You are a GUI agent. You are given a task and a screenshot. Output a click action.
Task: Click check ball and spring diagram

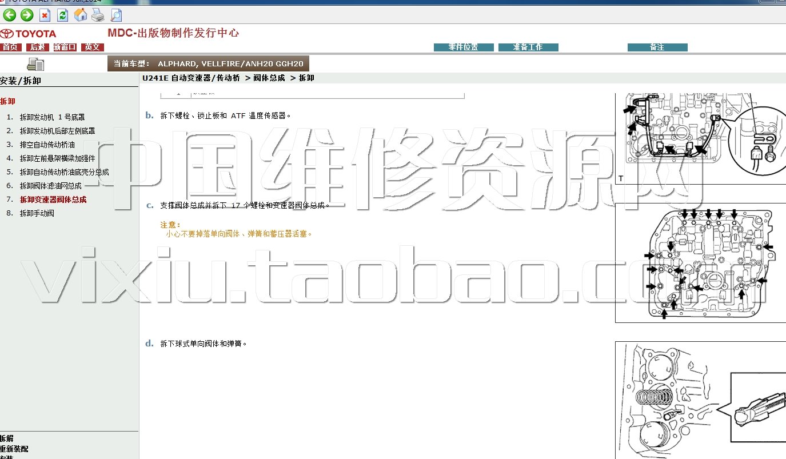coord(700,400)
